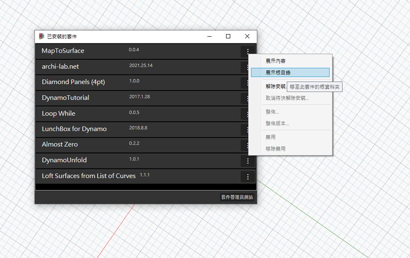Click 取消待決解除安裝 in the context menu
This screenshot has height=258, width=410.
tap(287, 98)
